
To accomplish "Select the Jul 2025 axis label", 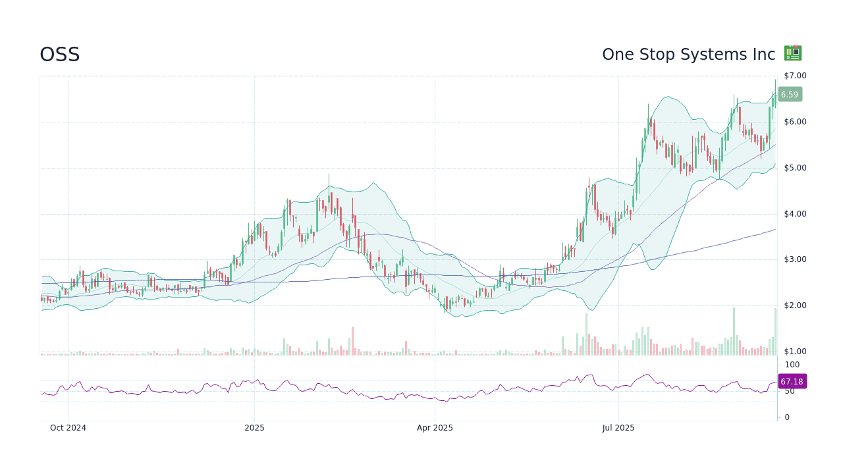I will coord(618,428).
